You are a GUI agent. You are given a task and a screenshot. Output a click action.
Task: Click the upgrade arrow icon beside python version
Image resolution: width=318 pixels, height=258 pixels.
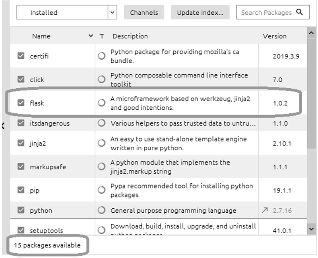265,210
